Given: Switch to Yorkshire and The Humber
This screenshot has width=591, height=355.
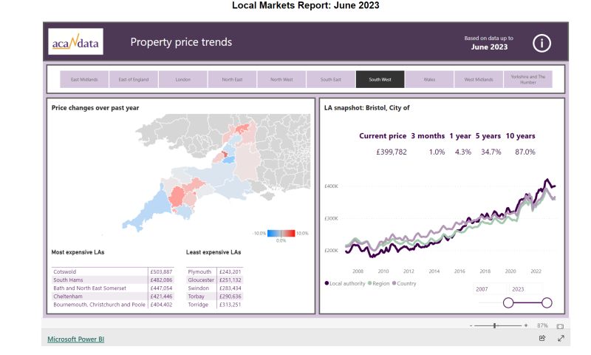Looking at the screenshot, I should [527, 79].
